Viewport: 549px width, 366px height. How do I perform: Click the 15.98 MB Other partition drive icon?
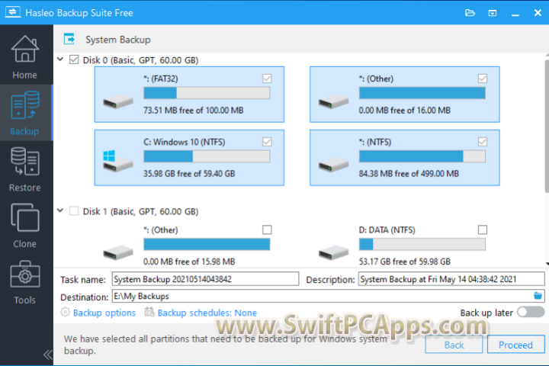coord(117,252)
